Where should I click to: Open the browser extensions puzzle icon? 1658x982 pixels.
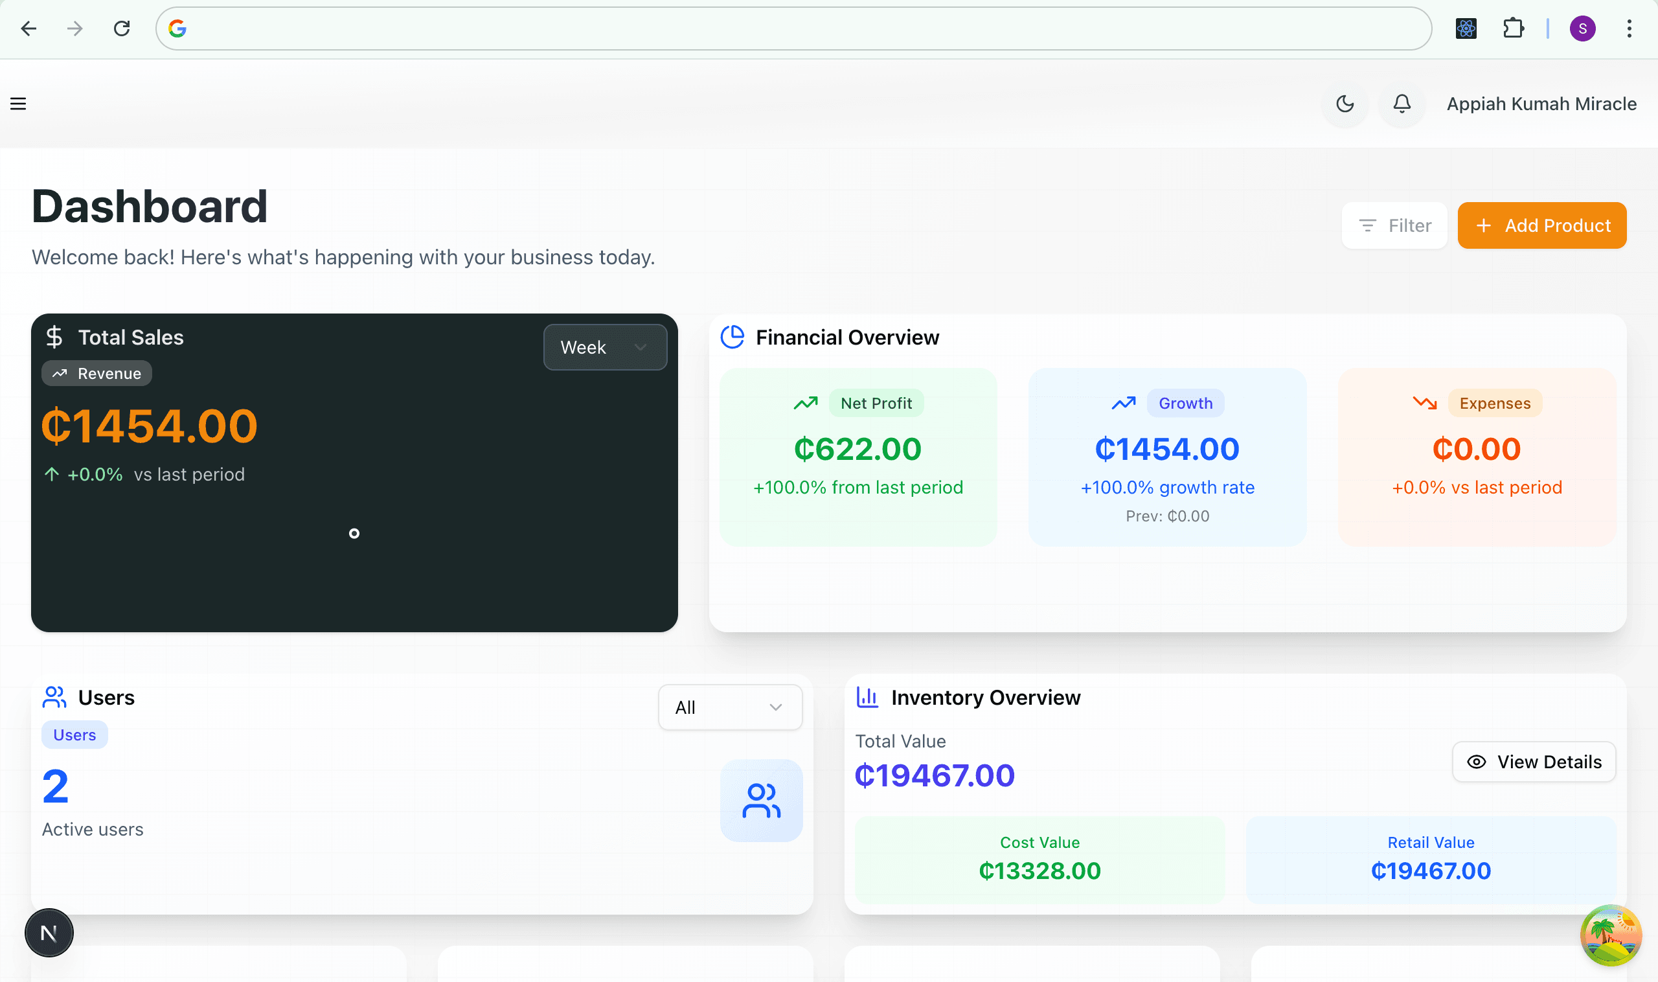click(x=1513, y=29)
